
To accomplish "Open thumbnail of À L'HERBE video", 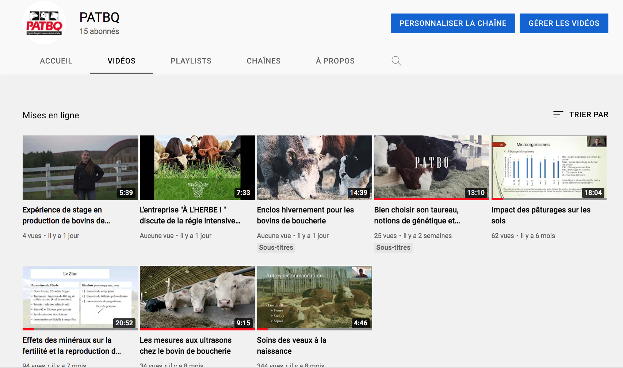I will (x=197, y=168).
